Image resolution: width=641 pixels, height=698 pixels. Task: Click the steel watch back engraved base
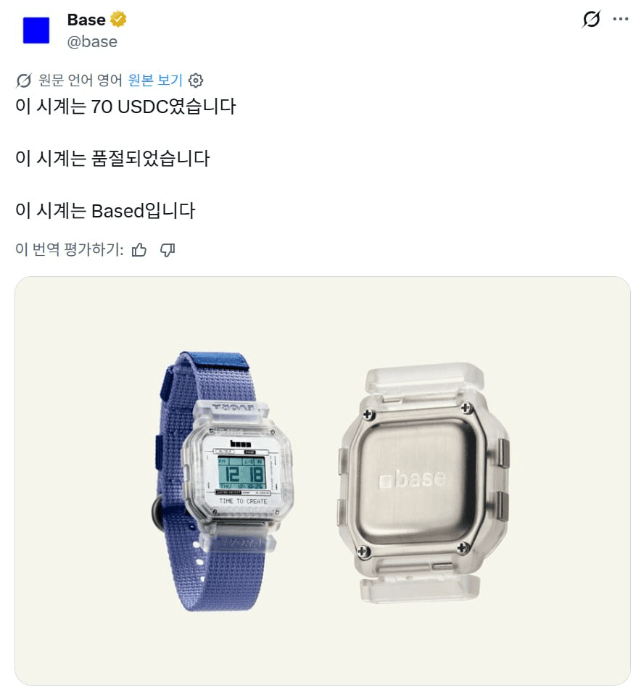tap(423, 483)
